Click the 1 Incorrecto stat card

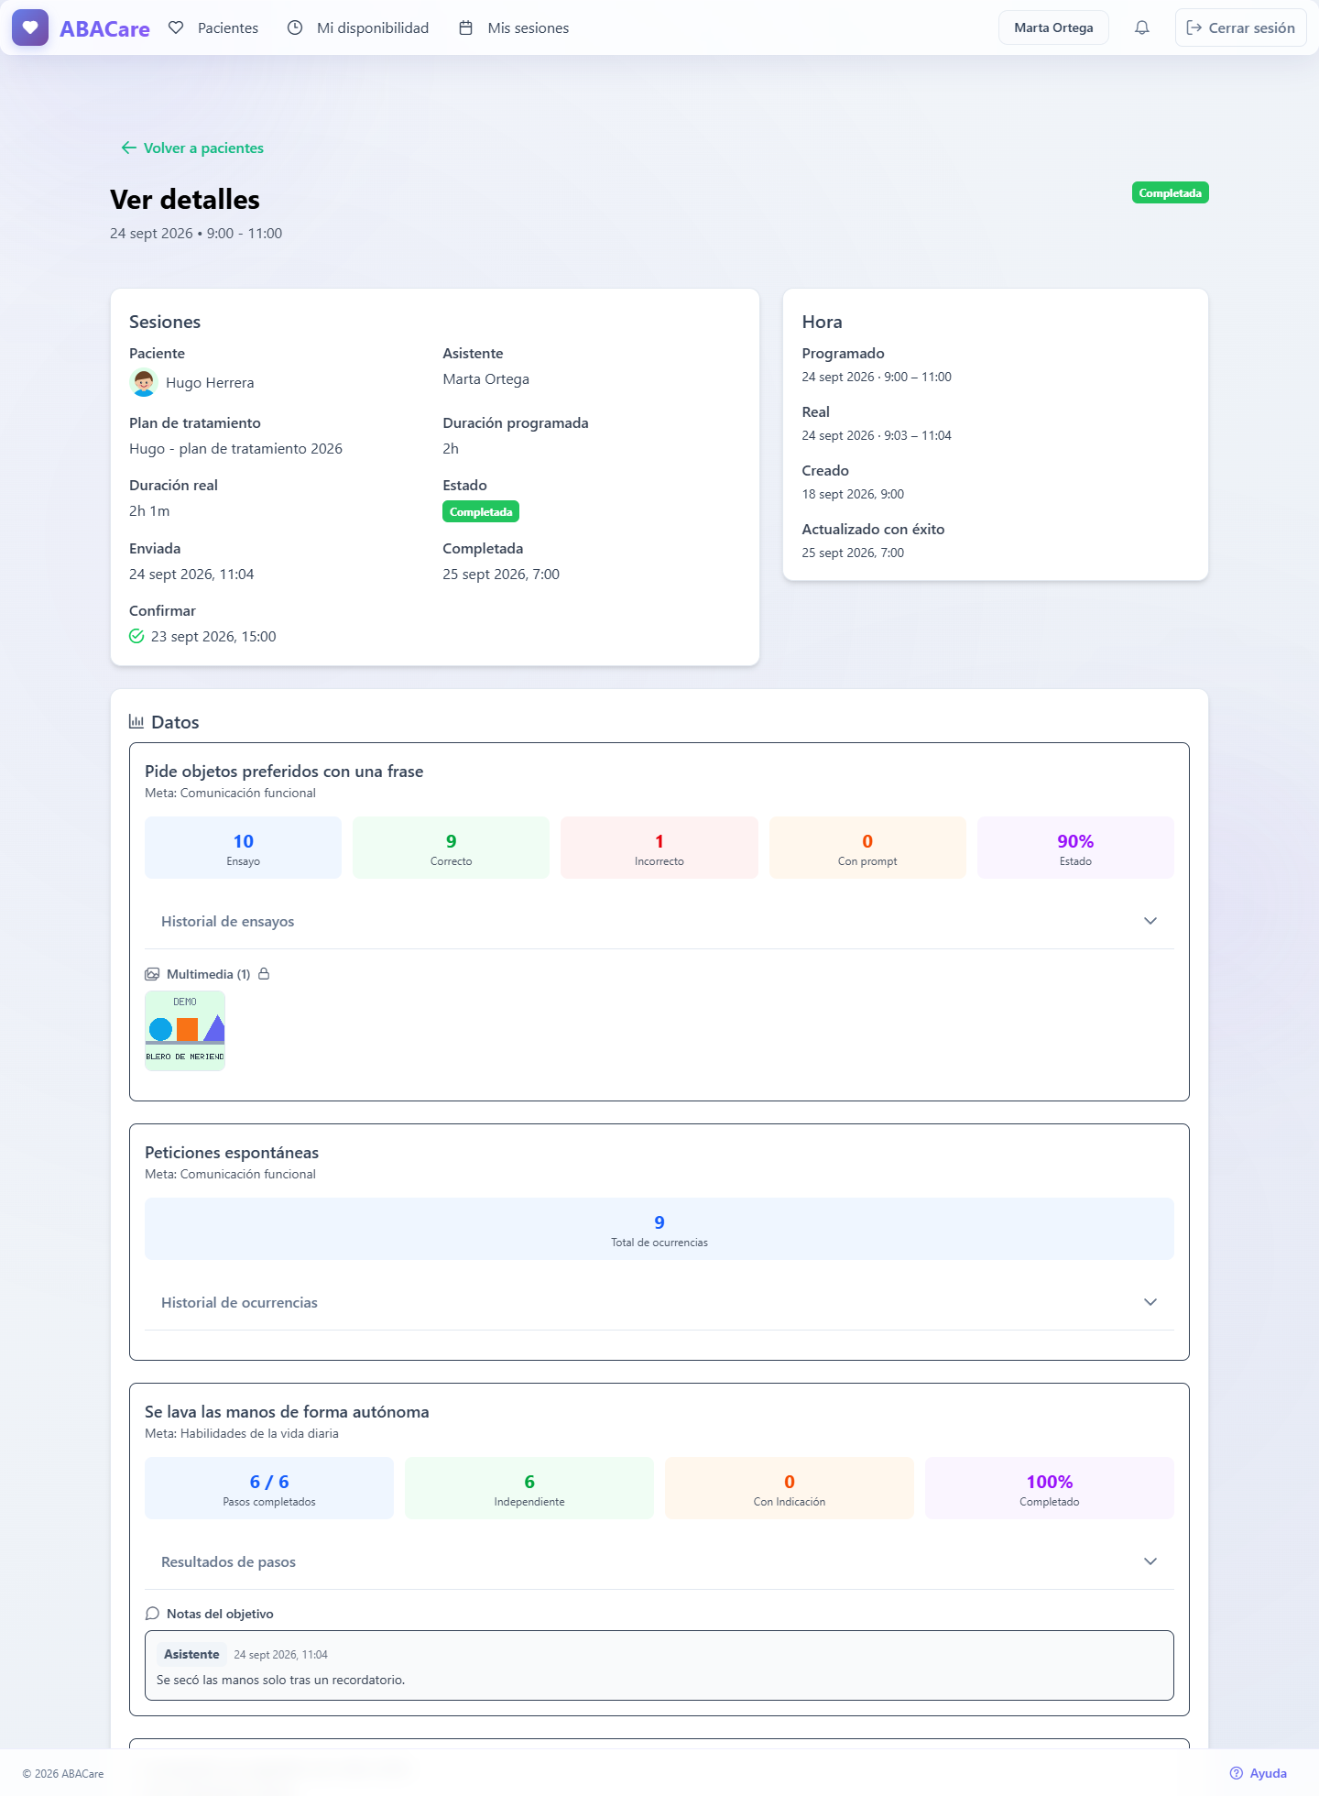click(x=659, y=848)
